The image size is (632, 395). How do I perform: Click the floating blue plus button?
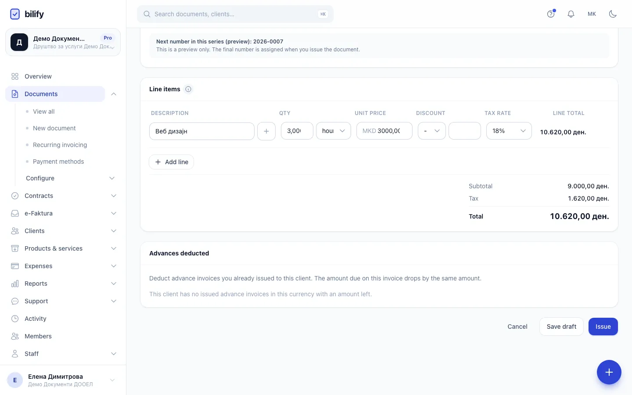tap(609, 372)
